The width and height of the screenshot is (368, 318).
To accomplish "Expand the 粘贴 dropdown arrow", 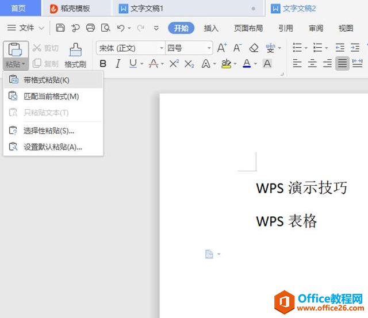I will click(24, 64).
